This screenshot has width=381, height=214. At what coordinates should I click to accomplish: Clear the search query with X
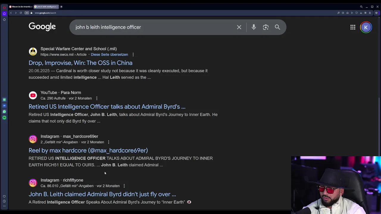(x=239, y=27)
